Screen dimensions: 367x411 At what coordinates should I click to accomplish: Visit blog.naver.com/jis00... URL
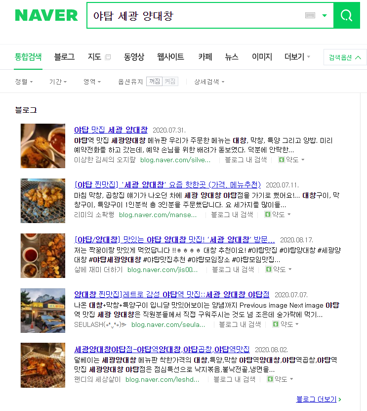[163, 270]
